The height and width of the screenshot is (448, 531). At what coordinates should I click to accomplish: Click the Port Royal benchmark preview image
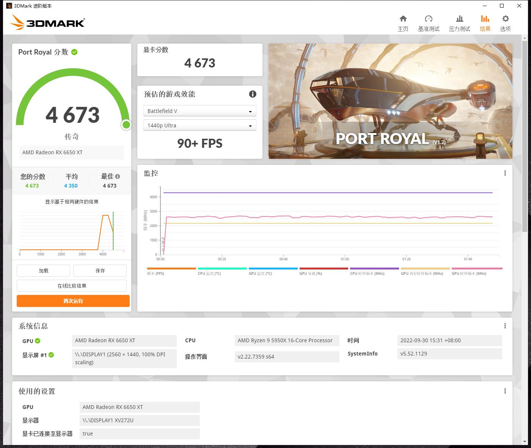[390, 101]
